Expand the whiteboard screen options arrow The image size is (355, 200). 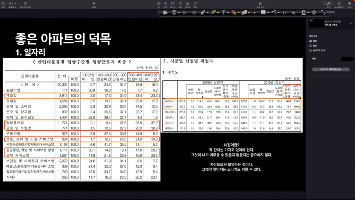(x=268, y=13)
